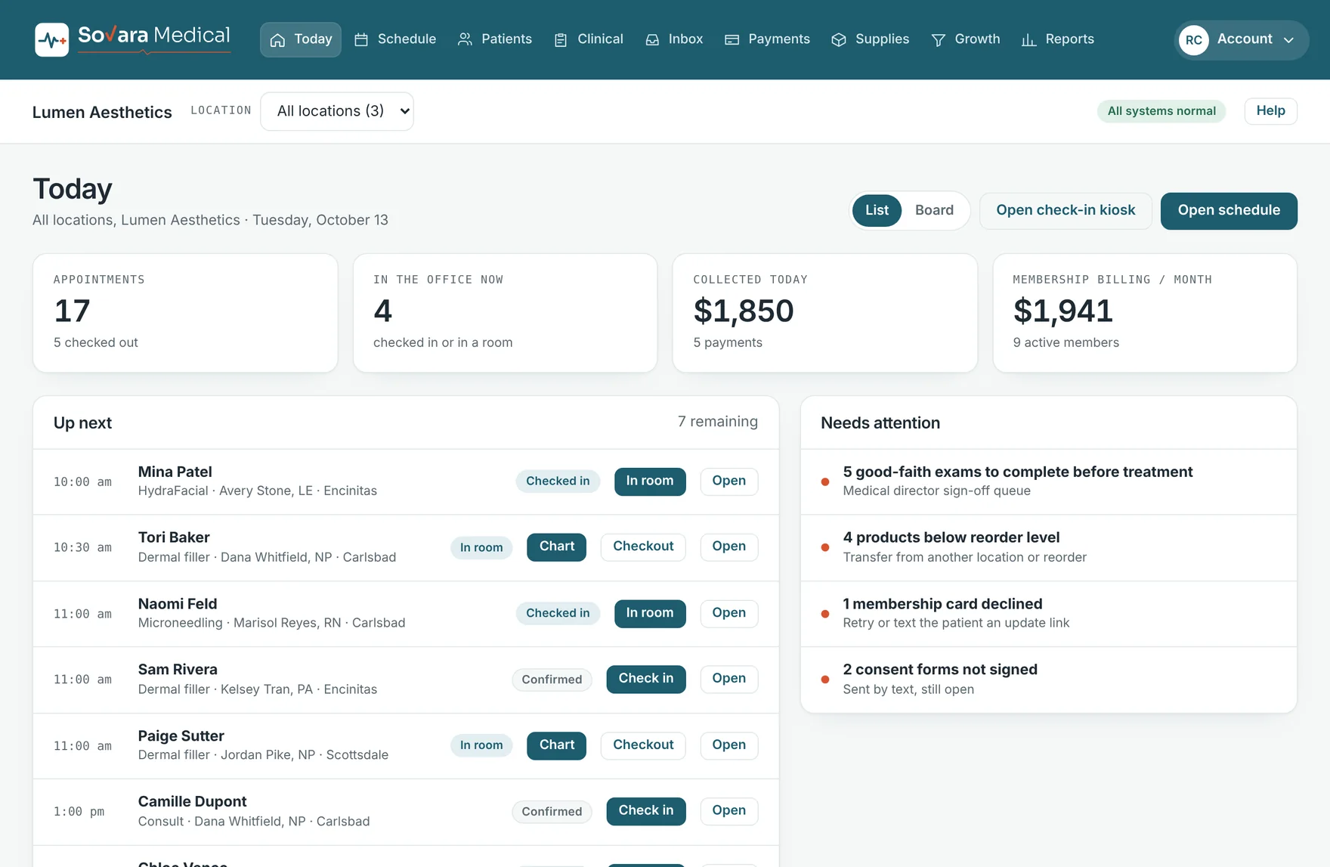Navigate to Growth
The height and width of the screenshot is (867, 1330).
(x=966, y=39)
